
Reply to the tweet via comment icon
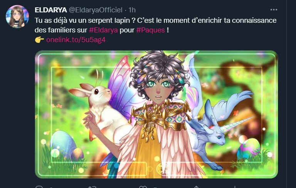(39, 187)
